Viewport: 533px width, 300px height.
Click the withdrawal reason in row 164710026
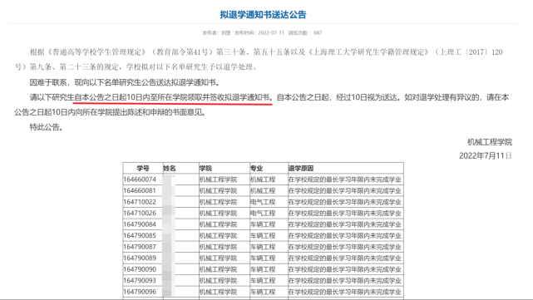point(345,213)
